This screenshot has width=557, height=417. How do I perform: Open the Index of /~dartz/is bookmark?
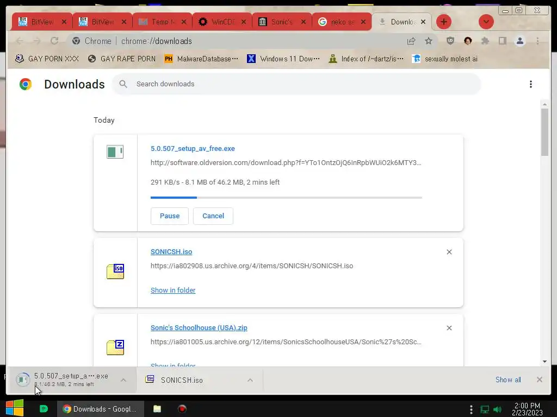[x=366, y=59]
